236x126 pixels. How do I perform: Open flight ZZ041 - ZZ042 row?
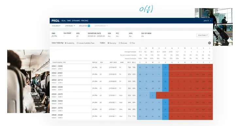pos(131,68)
